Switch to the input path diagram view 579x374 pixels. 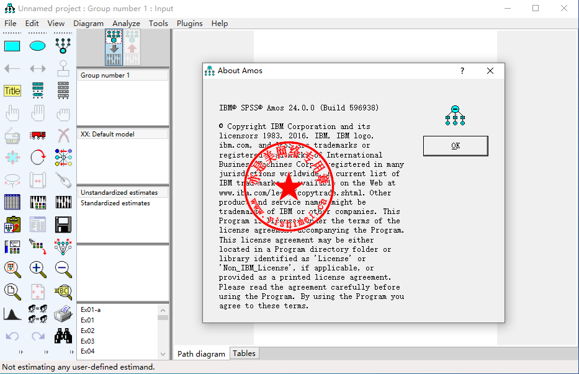[114, 47]
